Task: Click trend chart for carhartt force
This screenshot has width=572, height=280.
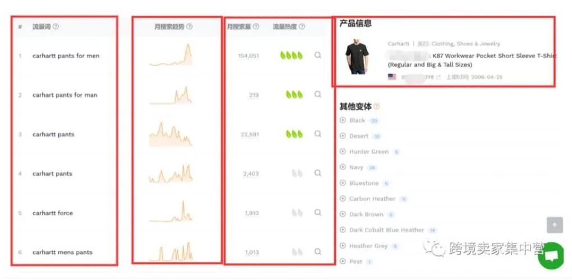Action: (170, 212)
